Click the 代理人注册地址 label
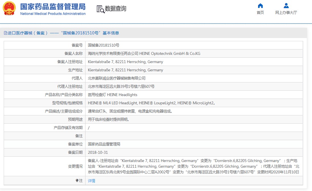The height and width of the screenshot is (191, 312). (x=70, y=86)
